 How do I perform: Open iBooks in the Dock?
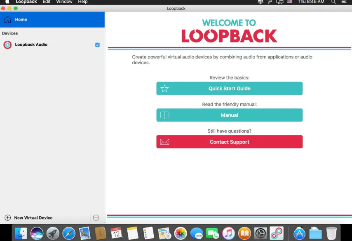coord(244,233)
